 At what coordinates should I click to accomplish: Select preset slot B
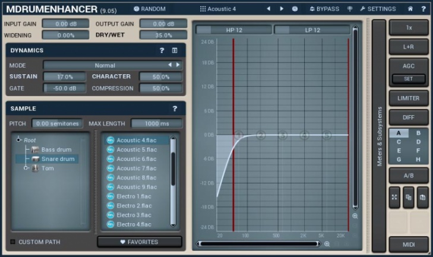point(418,134)
